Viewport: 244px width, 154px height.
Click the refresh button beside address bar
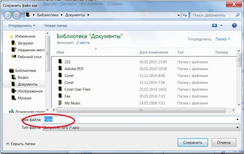(x=185, y=15)
